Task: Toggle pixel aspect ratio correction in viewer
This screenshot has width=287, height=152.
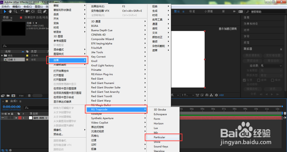Action: [x=197, y=95]
